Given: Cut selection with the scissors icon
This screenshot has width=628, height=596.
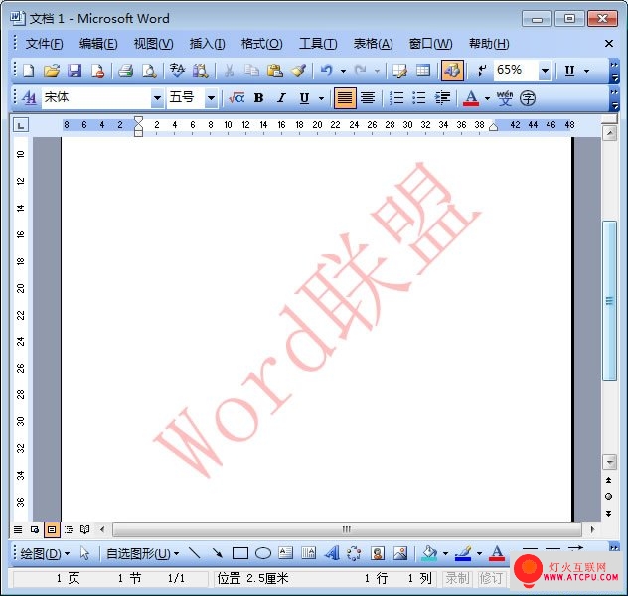Looking at the screenshot, I should [x=229, y=71].
